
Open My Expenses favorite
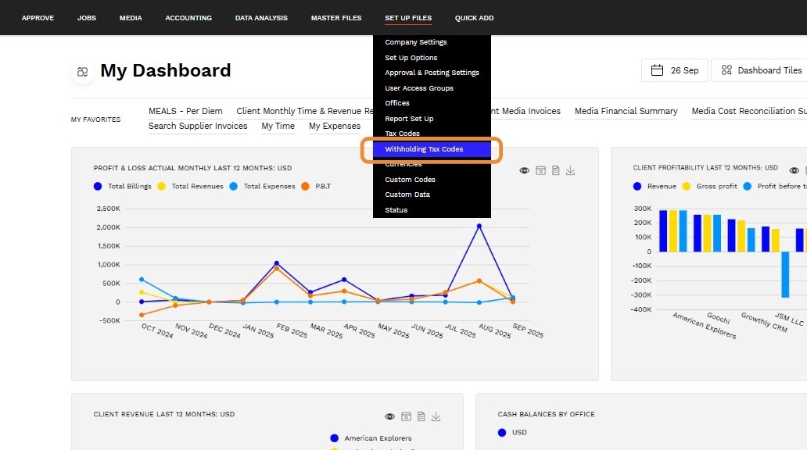(x=335, y=126)
